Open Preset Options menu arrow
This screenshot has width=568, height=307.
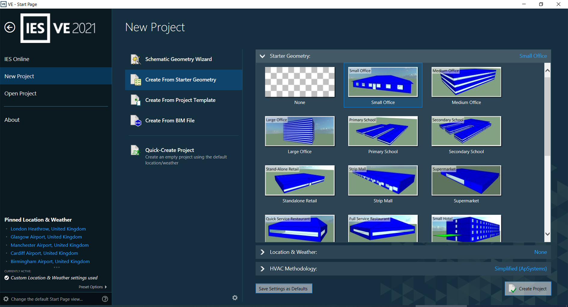point(105,287)
